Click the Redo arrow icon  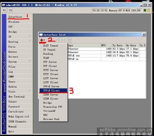pos(10,10)
